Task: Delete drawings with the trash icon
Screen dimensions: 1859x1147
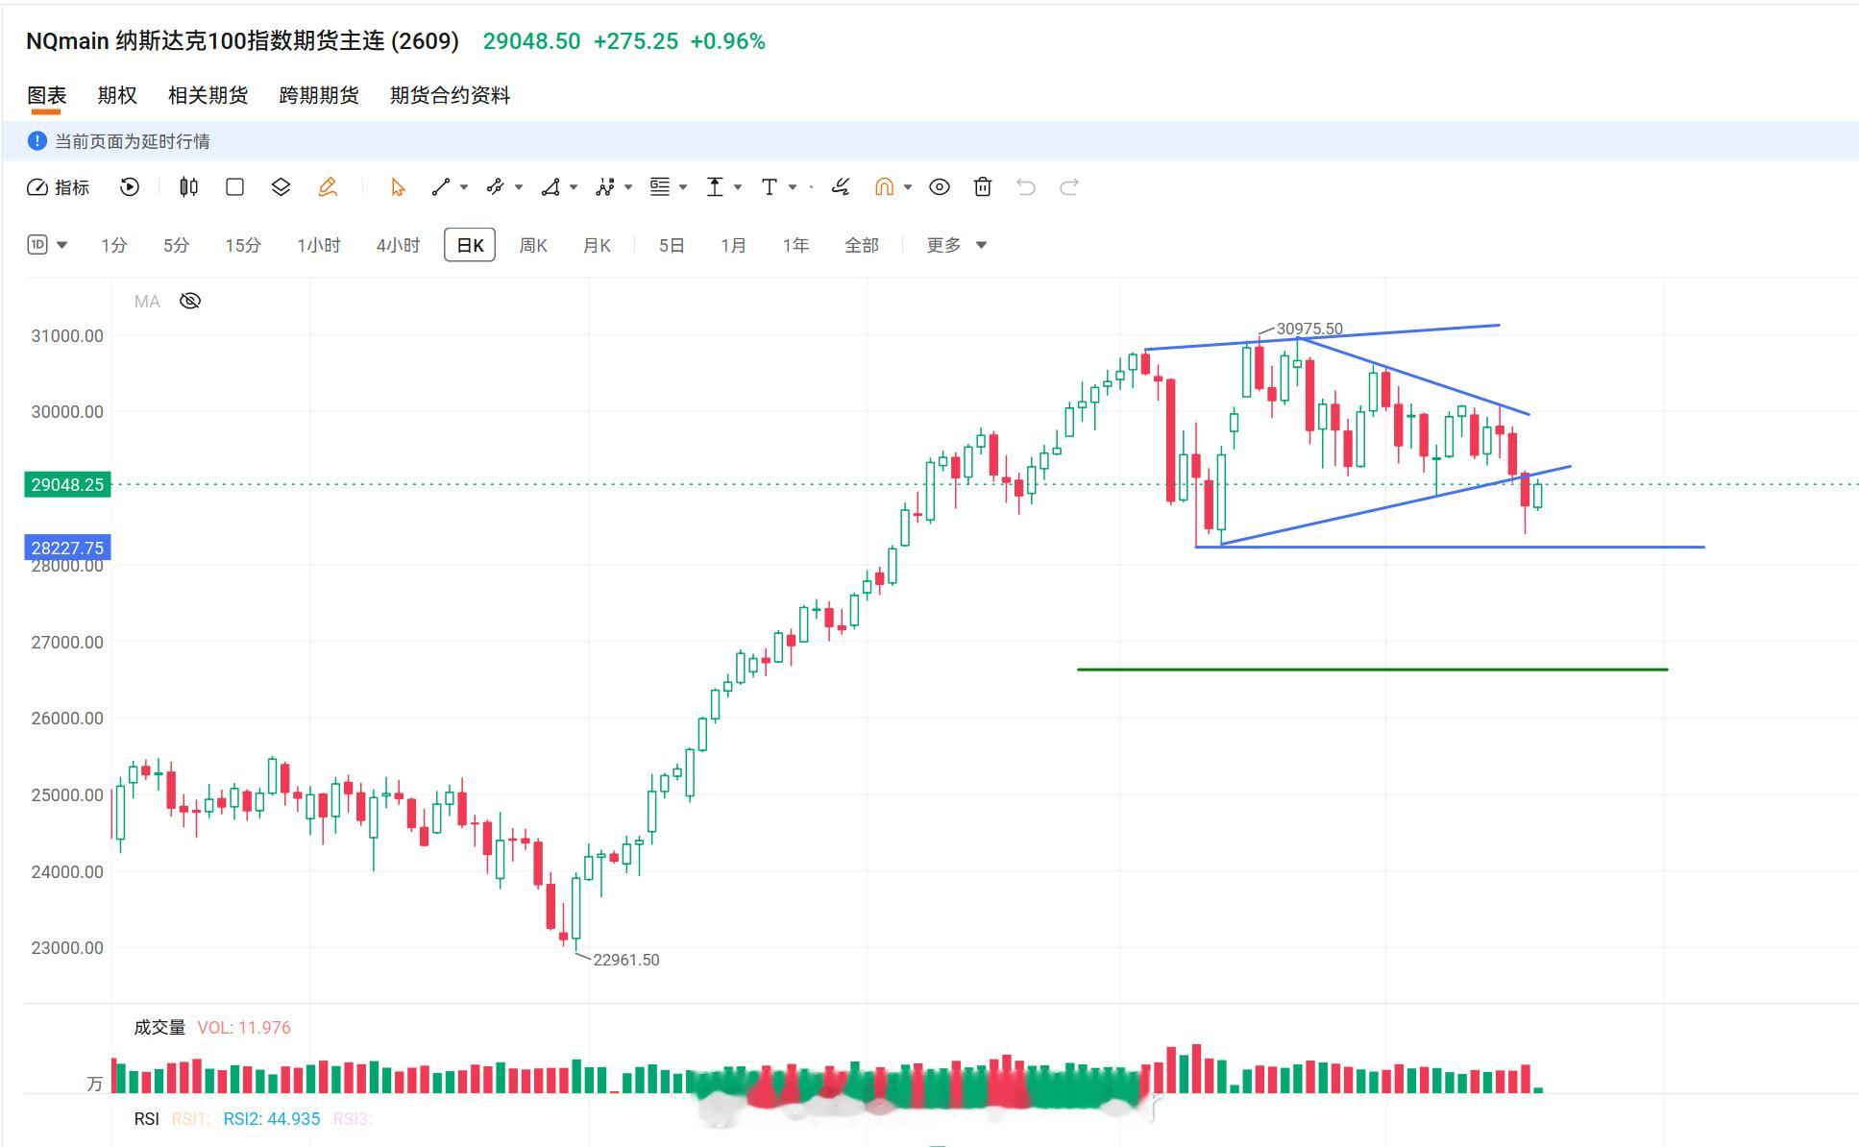Action: click(982, 187)
